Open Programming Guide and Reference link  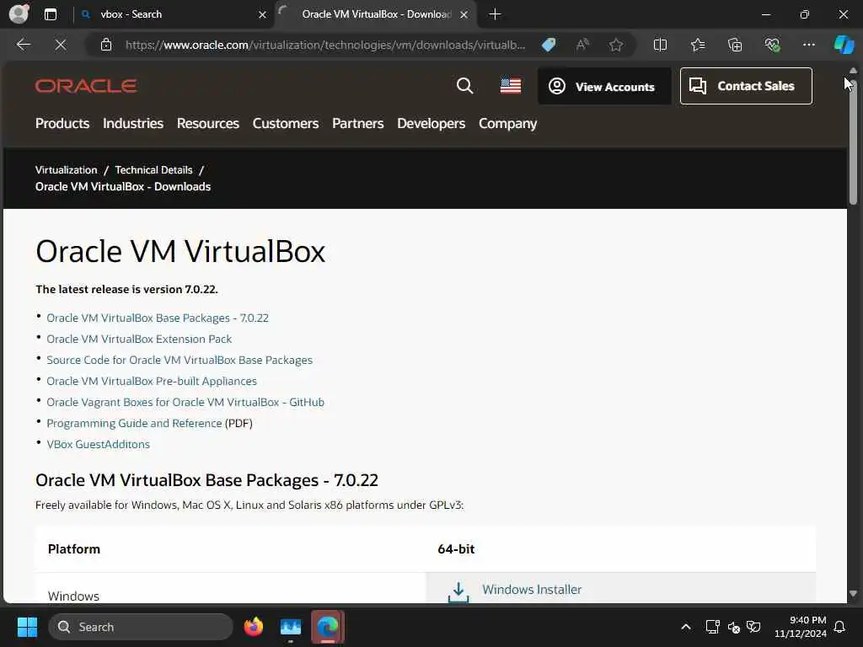tap(134, 423)
